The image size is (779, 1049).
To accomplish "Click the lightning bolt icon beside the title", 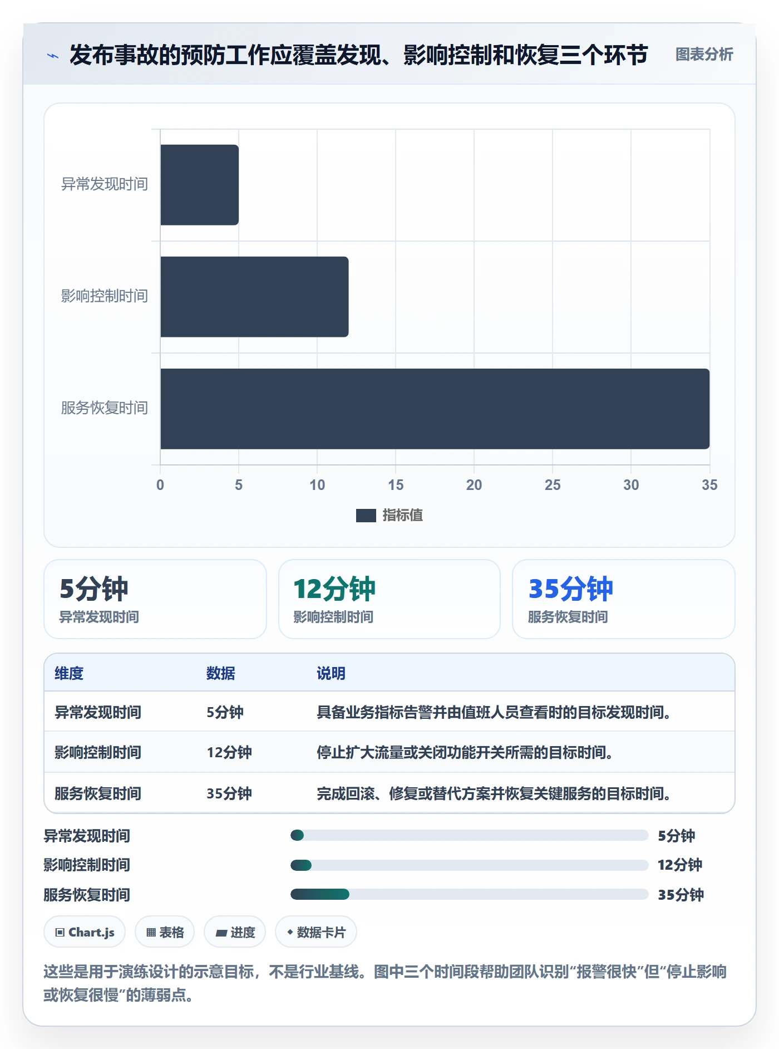I will pos(53,56).
